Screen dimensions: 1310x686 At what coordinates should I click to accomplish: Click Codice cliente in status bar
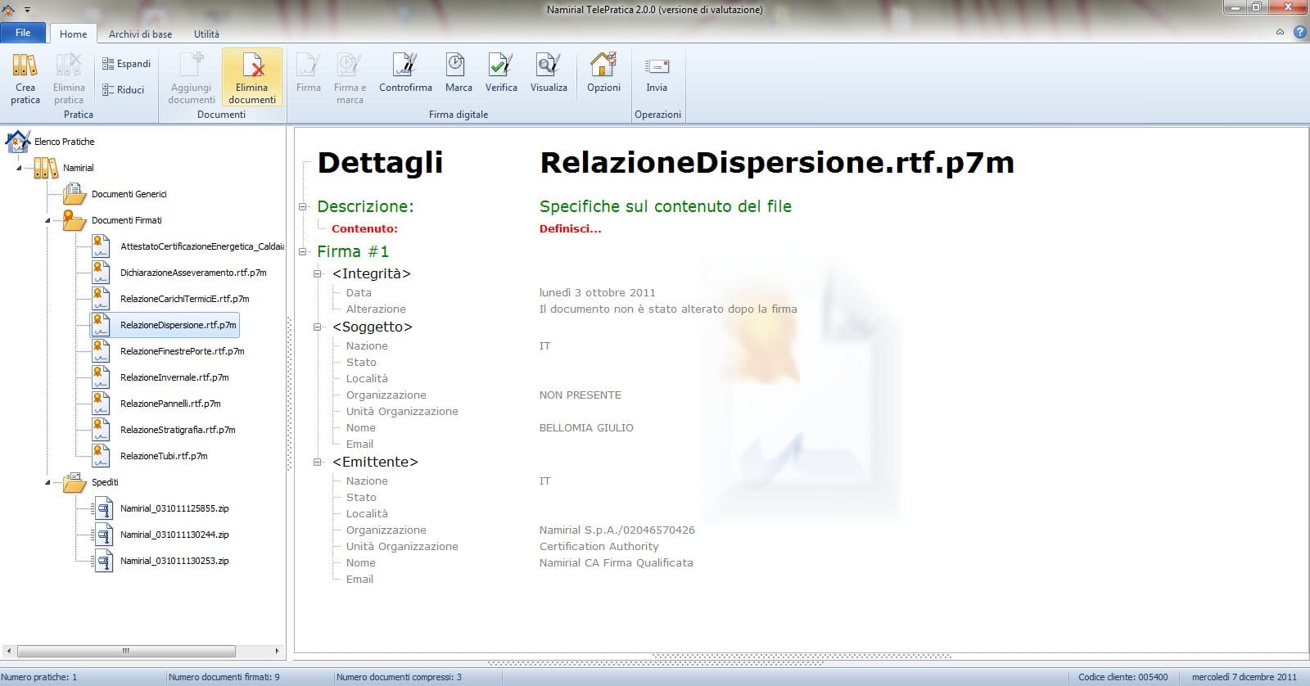pos(1123,677)
